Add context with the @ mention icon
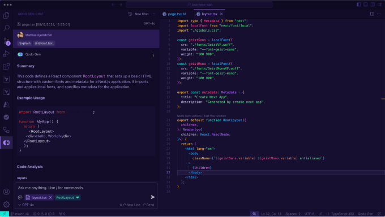This screenshot has height=217, width=385. coord(20,197)
